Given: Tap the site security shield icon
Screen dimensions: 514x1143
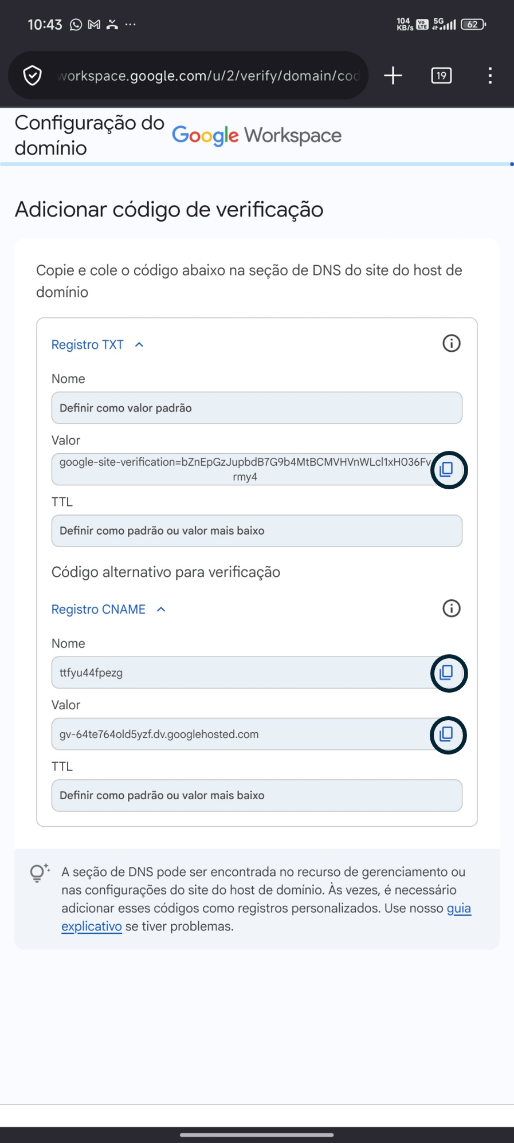Looking at the screenshot, I should [x=33, y=76].
